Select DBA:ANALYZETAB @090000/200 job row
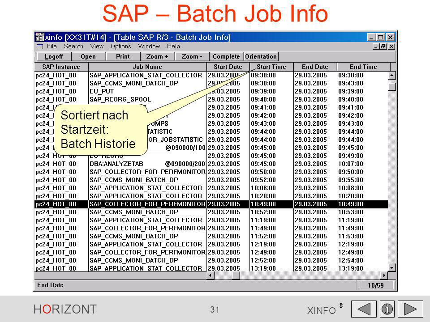 211,164
